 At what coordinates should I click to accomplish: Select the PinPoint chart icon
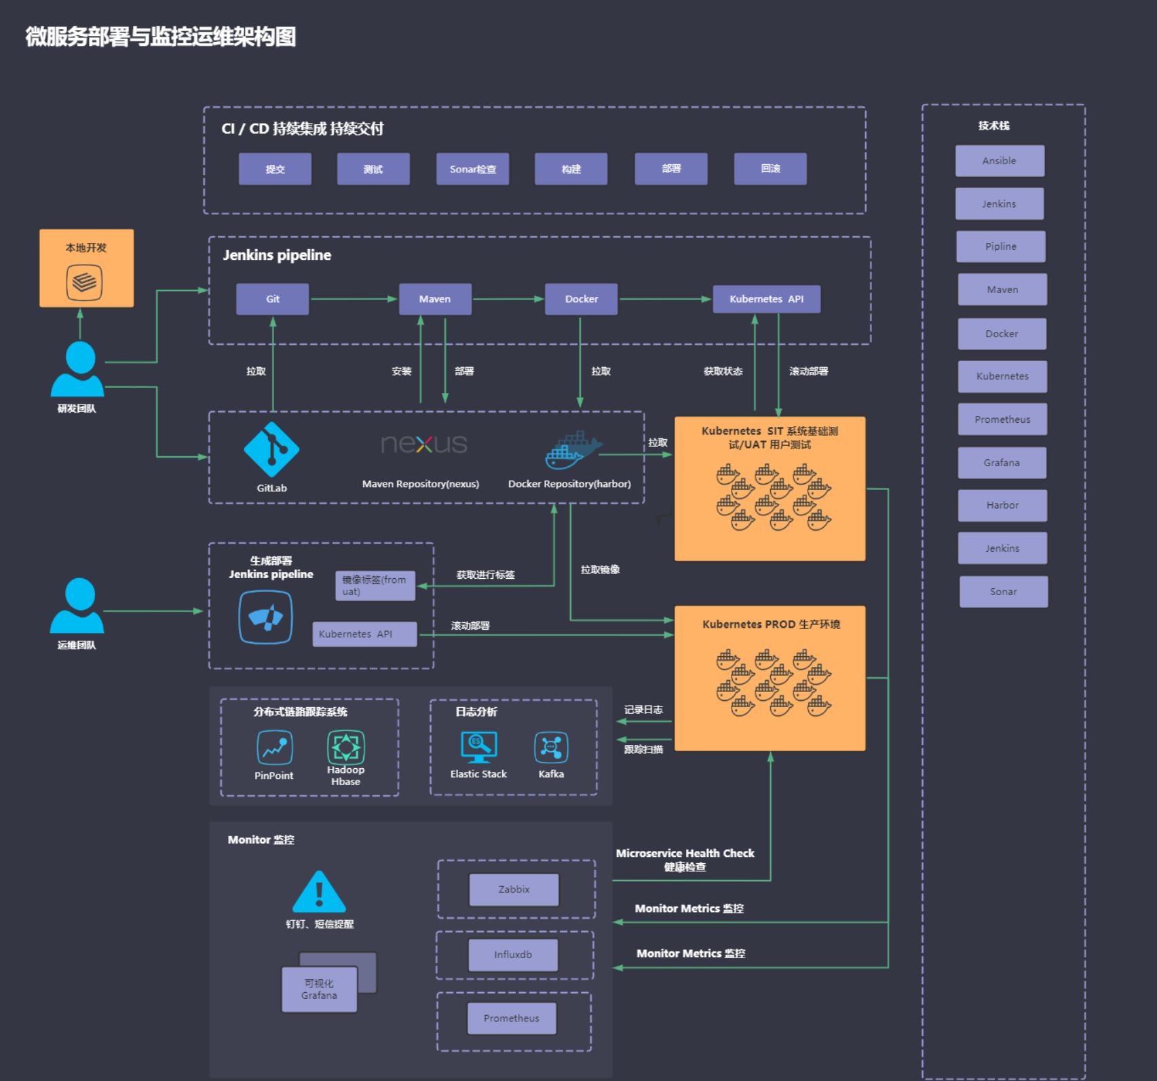point(275,748)
